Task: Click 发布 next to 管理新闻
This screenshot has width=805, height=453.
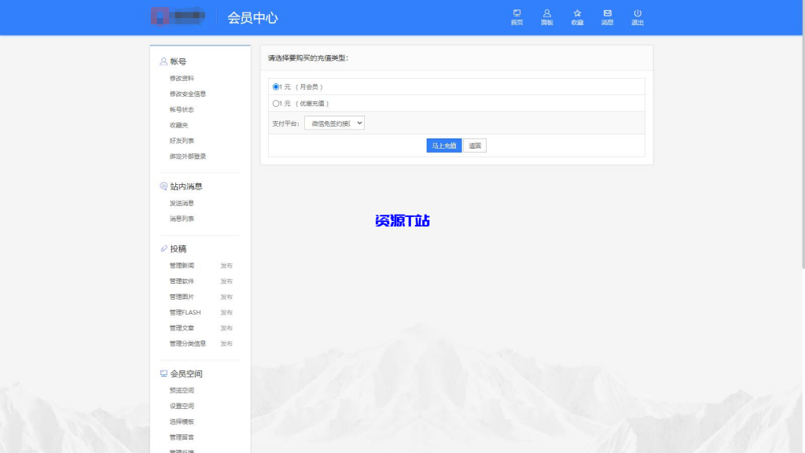Action: 226,266
